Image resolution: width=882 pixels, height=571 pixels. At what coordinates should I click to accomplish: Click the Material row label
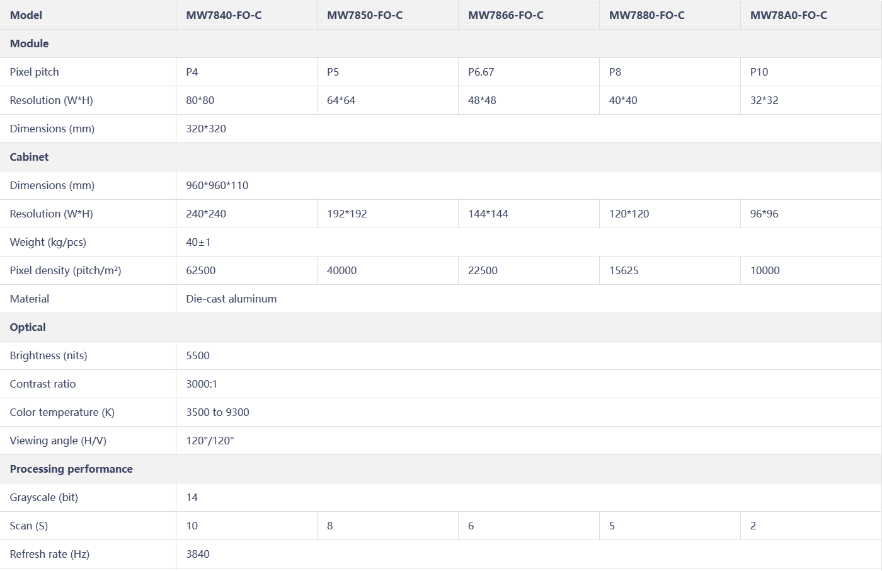point(30,299)
